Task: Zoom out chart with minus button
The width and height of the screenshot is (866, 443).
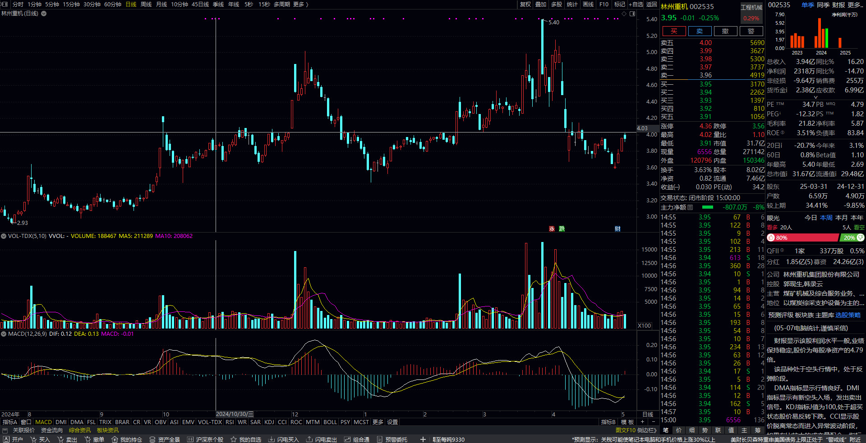Action: [x=653, y=422]
